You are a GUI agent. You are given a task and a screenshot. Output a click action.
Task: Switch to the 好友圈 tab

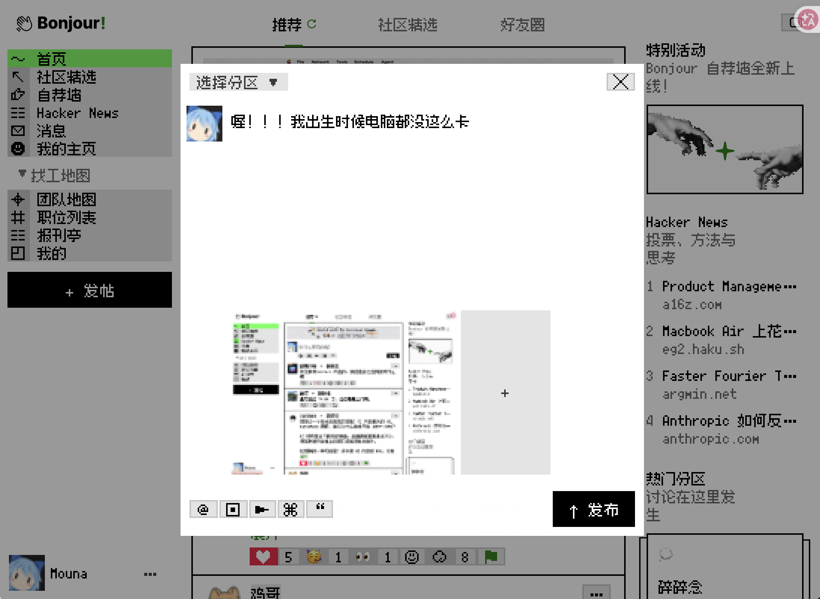pos(522,25)
